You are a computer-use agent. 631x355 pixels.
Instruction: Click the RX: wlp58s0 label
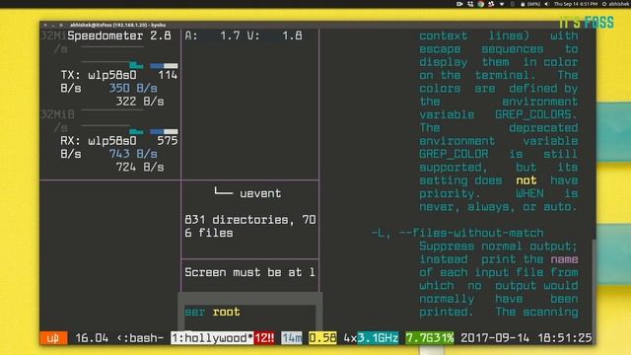(x=99, y=141)
